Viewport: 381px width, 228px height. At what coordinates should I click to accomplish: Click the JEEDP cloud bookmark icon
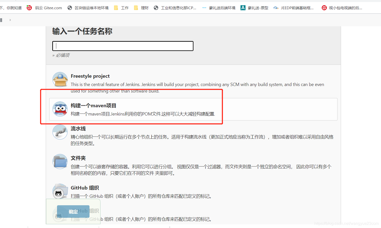pos(276,8)
